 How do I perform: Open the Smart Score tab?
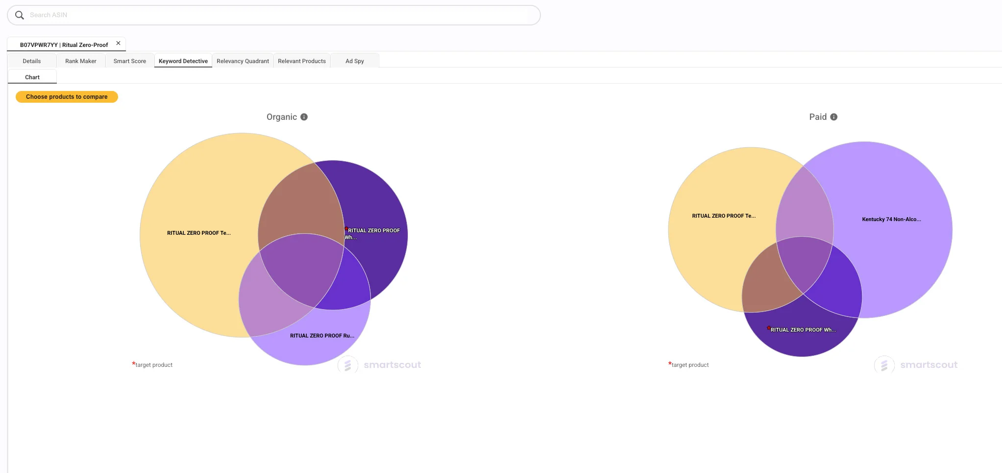130,61
